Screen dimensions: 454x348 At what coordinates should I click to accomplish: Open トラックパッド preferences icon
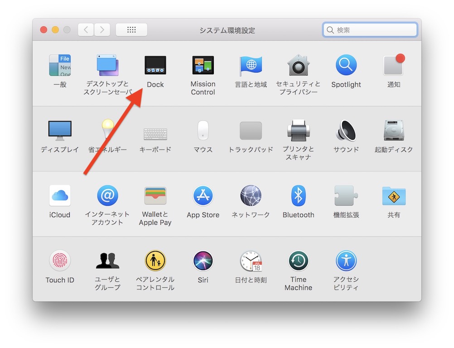251,130
